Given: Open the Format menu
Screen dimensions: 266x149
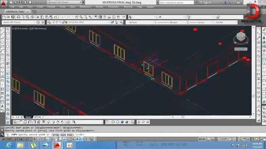Looking at the screenshot, I should coord(51,7).
